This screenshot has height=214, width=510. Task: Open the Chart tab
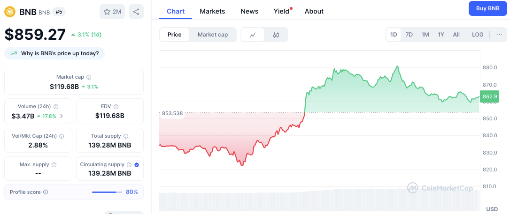tap(176, 11)
